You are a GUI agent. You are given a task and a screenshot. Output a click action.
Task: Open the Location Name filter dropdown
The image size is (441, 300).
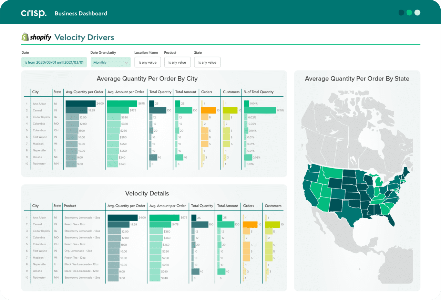coord(147,62)
